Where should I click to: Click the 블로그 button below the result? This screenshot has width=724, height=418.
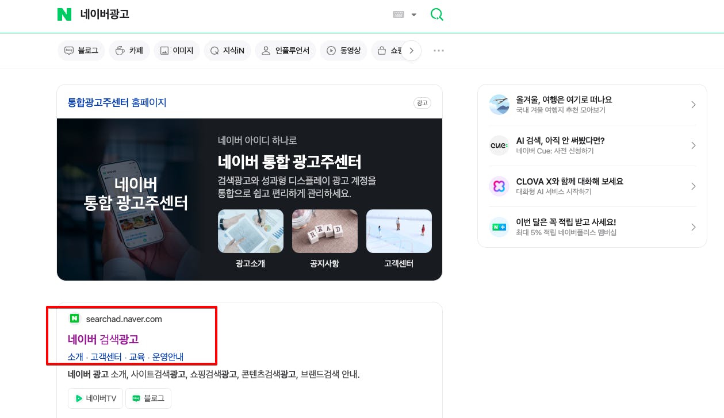tap(148, 398)
